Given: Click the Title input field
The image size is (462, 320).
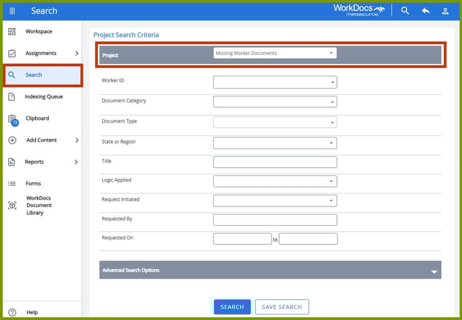Looking at the screenshot, I should pos(275,162).
